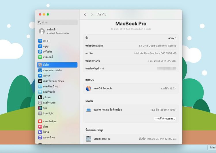The width and height of the screenshot is (216, 153).
Task: Open Accessibility (การช่วยการเข้าถึง) icon
Action: coord(40,70)
